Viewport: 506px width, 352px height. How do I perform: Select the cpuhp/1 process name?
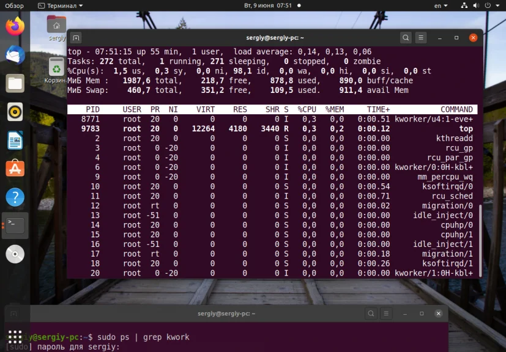457,235
